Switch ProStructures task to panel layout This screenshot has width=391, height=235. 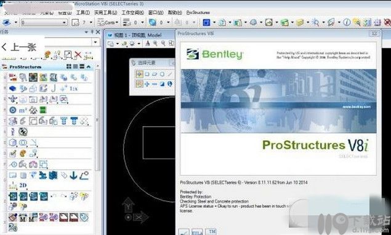pos(82,66)
